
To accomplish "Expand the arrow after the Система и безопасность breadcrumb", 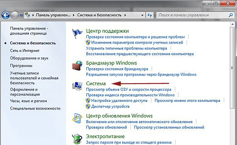I will click(x=125, y=15).
